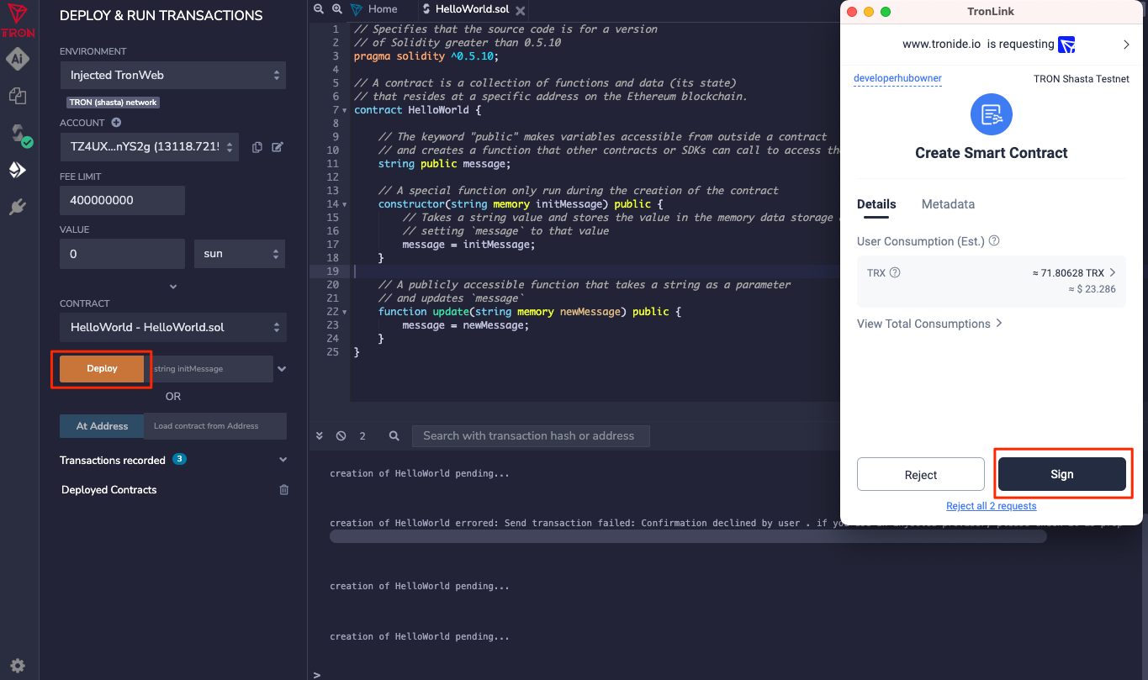This screenshot has height=680, width=1148.
Task: Fold the update function at line 22
Action: click(344, 312)
